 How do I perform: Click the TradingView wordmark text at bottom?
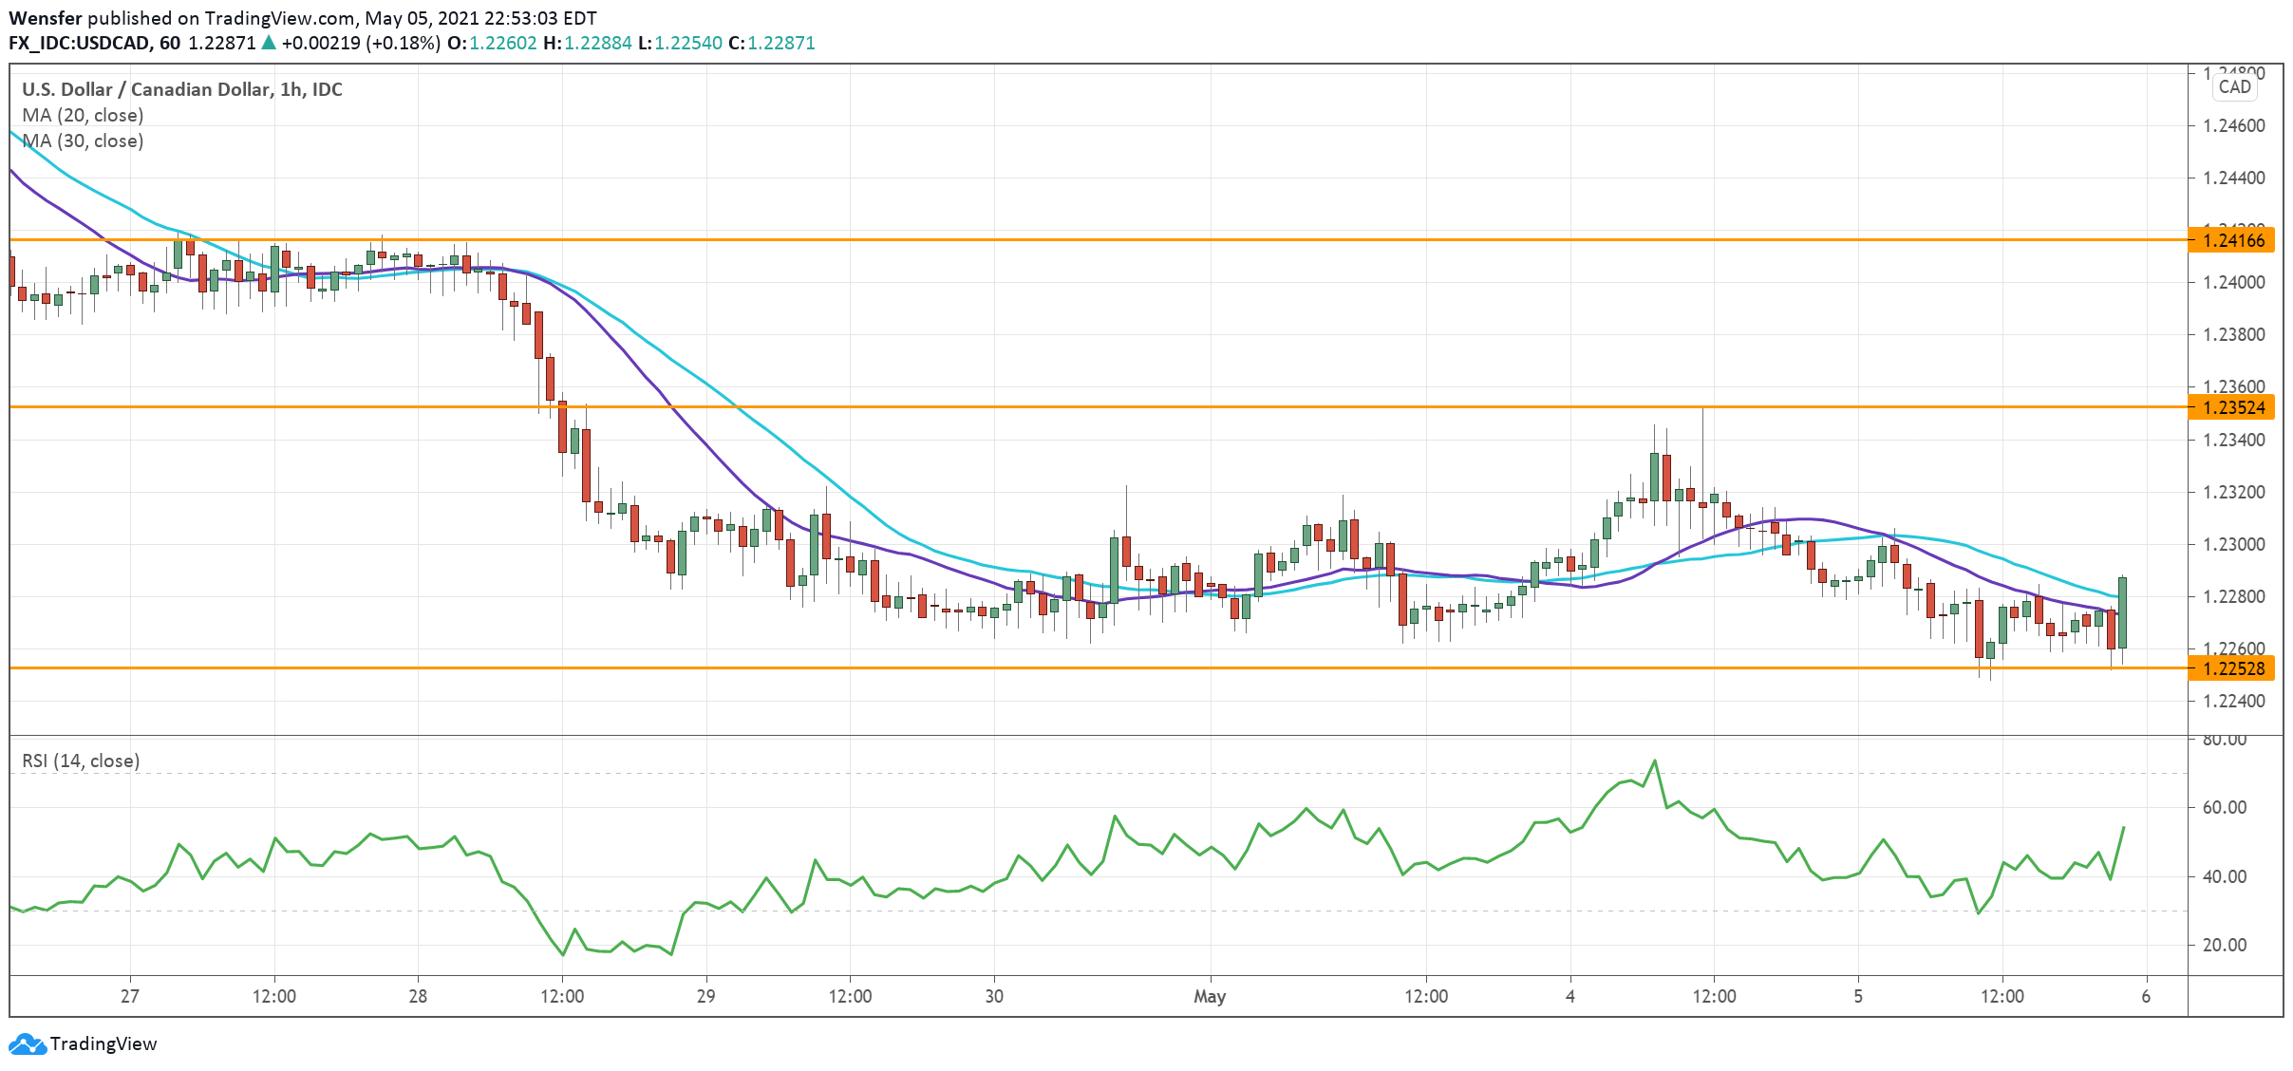[x=103, y=1044]
